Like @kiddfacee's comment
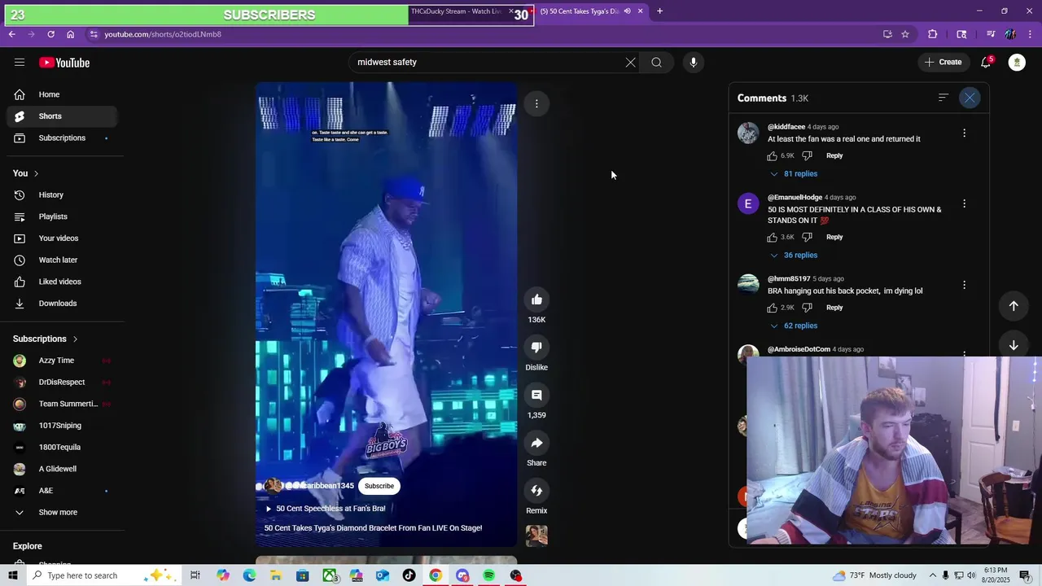 [772, 155]
